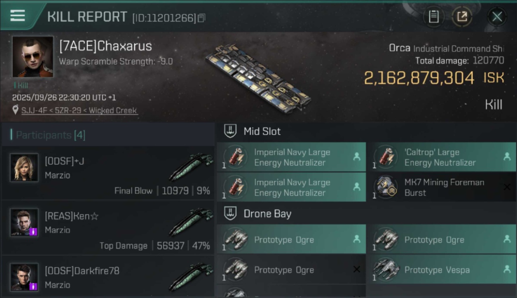Open the hamburger menu

(x=17, y=15)
